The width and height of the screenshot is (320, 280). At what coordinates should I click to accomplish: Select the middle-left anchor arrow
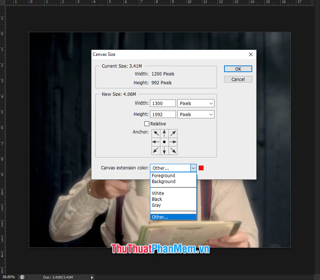click(x=156, y=142)
